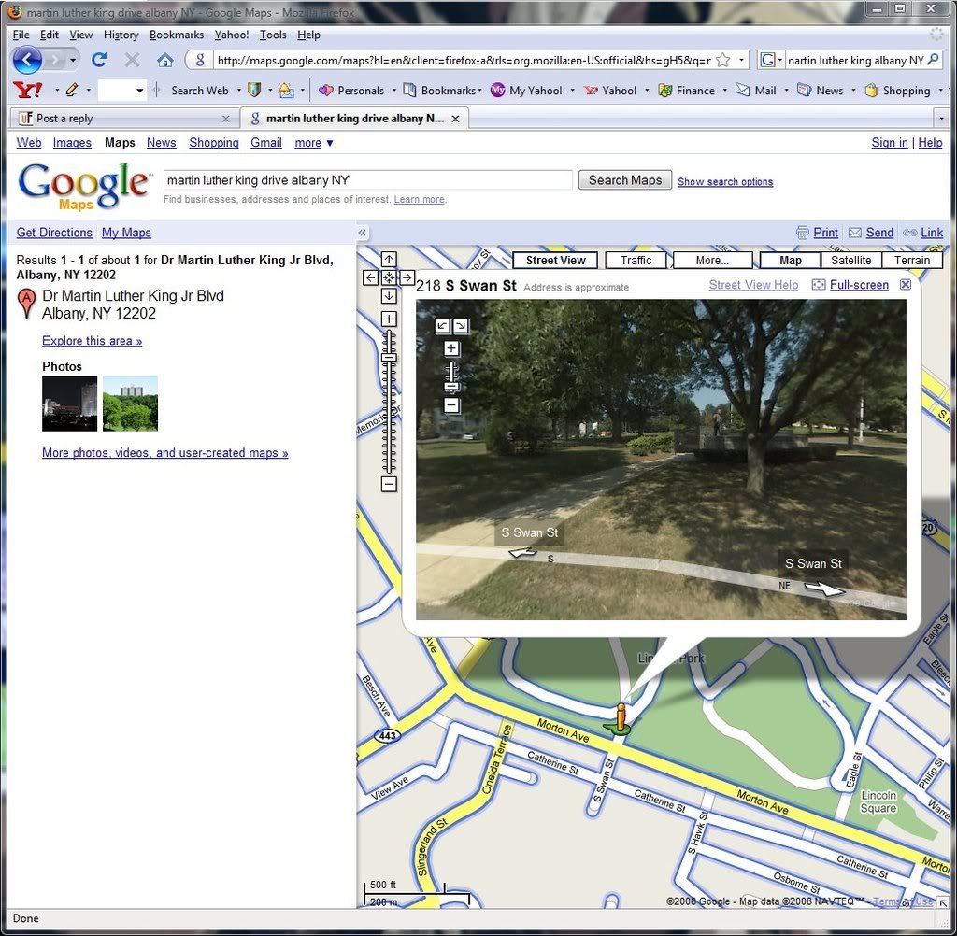Click red marker A in results
The width and height of the screenshot is (957, 936).
[x=27, y=304]
